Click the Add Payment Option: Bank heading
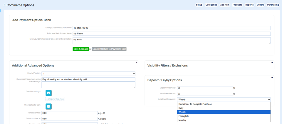 click(32, 20)
